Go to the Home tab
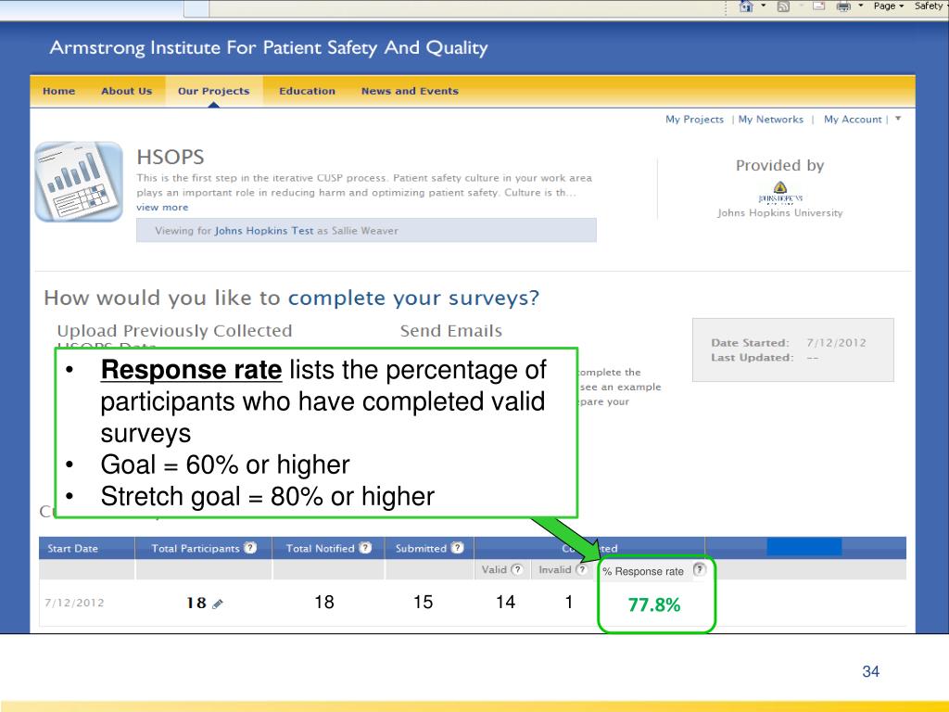This screenshot has width=949, height=712. pyautogui.click(x=58, y=91)
